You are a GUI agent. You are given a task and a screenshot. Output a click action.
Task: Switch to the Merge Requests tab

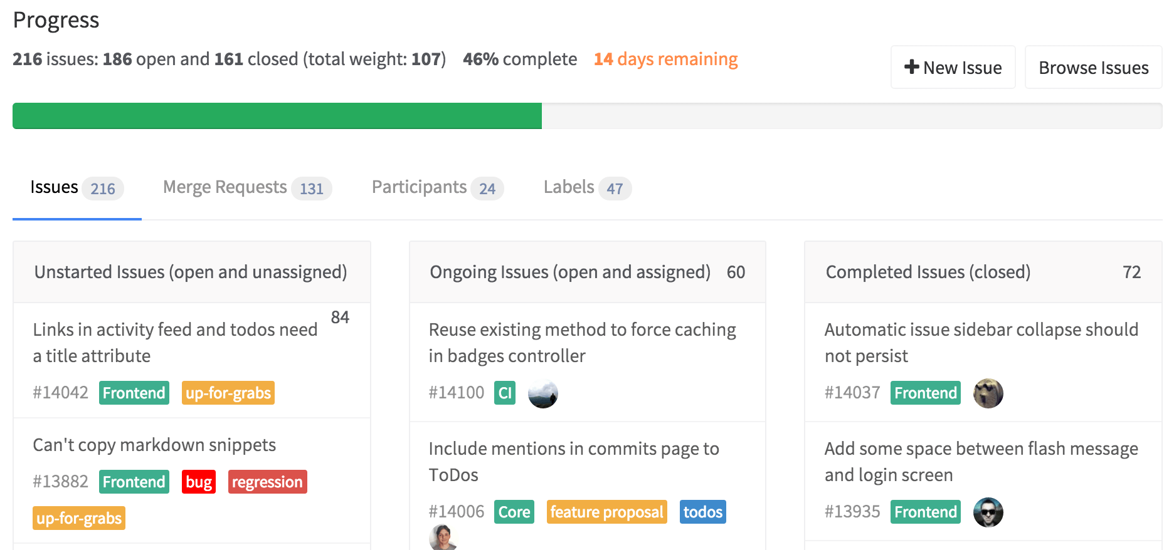tap(246, 187)
